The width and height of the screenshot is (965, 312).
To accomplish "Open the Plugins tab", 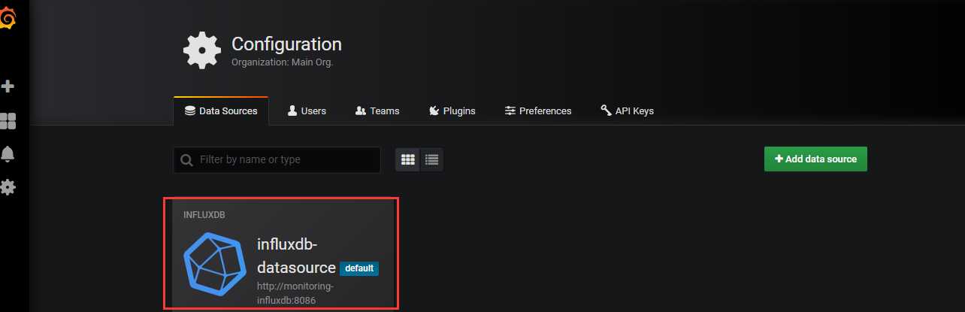I will click(452, 111).
